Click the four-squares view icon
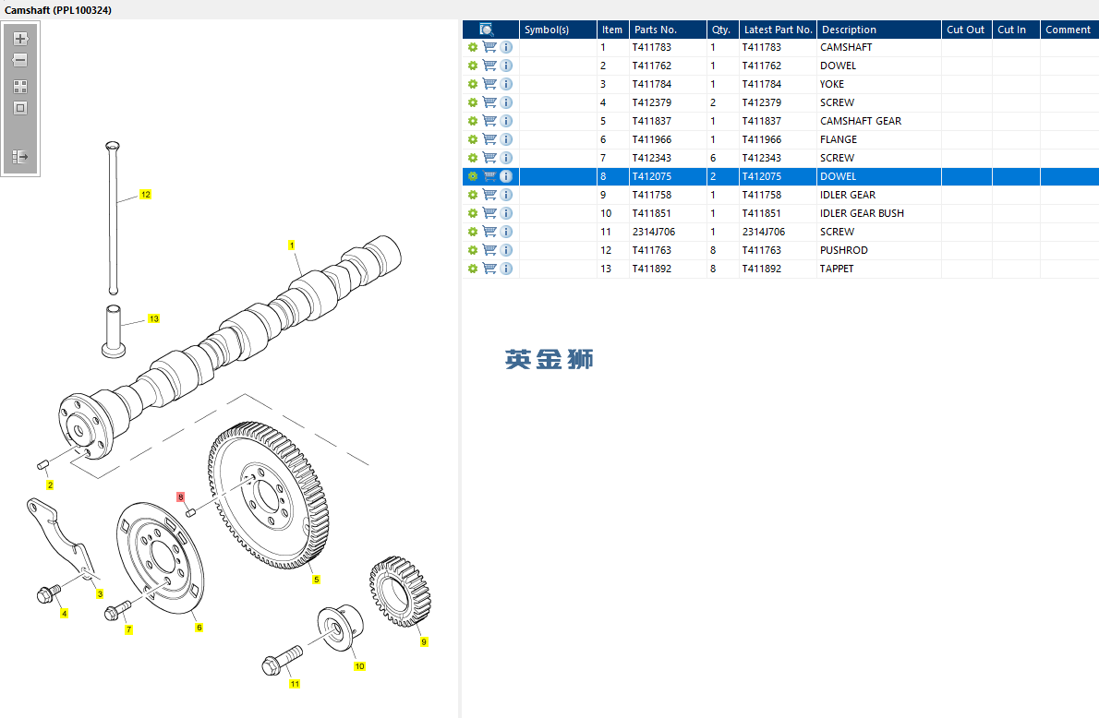The image size is (1099, 718). point(20,87)
